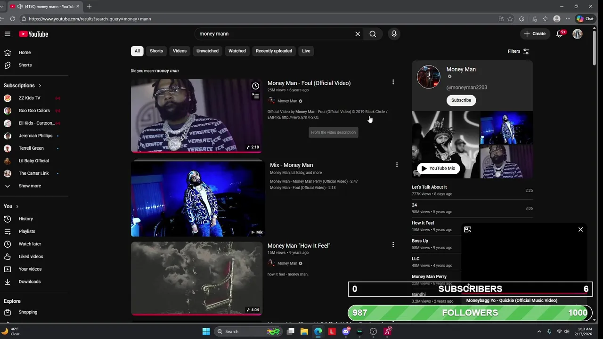Open the account avatar menu

[577, 34]
